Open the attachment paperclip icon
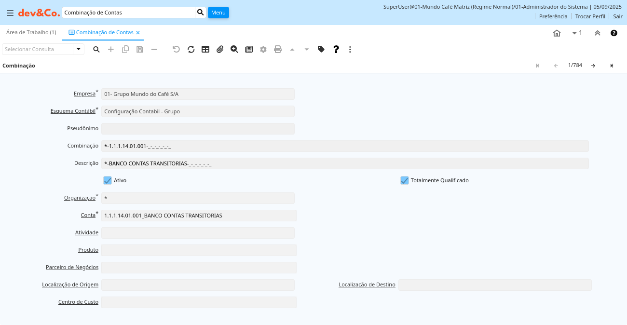Screen dimensions: 627x325 click(x=220, y=49)
